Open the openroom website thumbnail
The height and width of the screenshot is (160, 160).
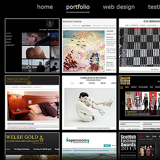[89, 146]
